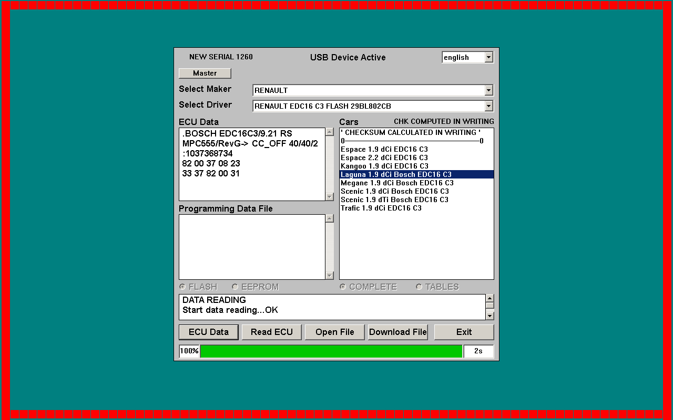This screenshot has width=673, height=420.
Task: Expand the Select Driver dropdown arrow
Action: click(x=488, y=106)
